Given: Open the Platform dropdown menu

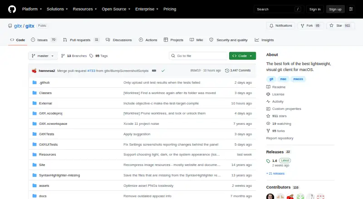Looking at the screenshot, I should [x=32, y=9].
